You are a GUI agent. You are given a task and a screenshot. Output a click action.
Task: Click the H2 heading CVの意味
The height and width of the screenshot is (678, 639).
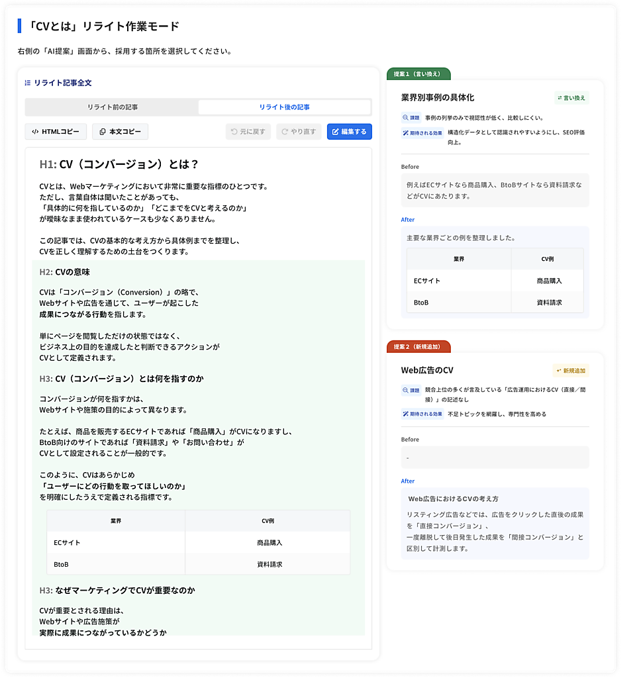pos(64,272)
